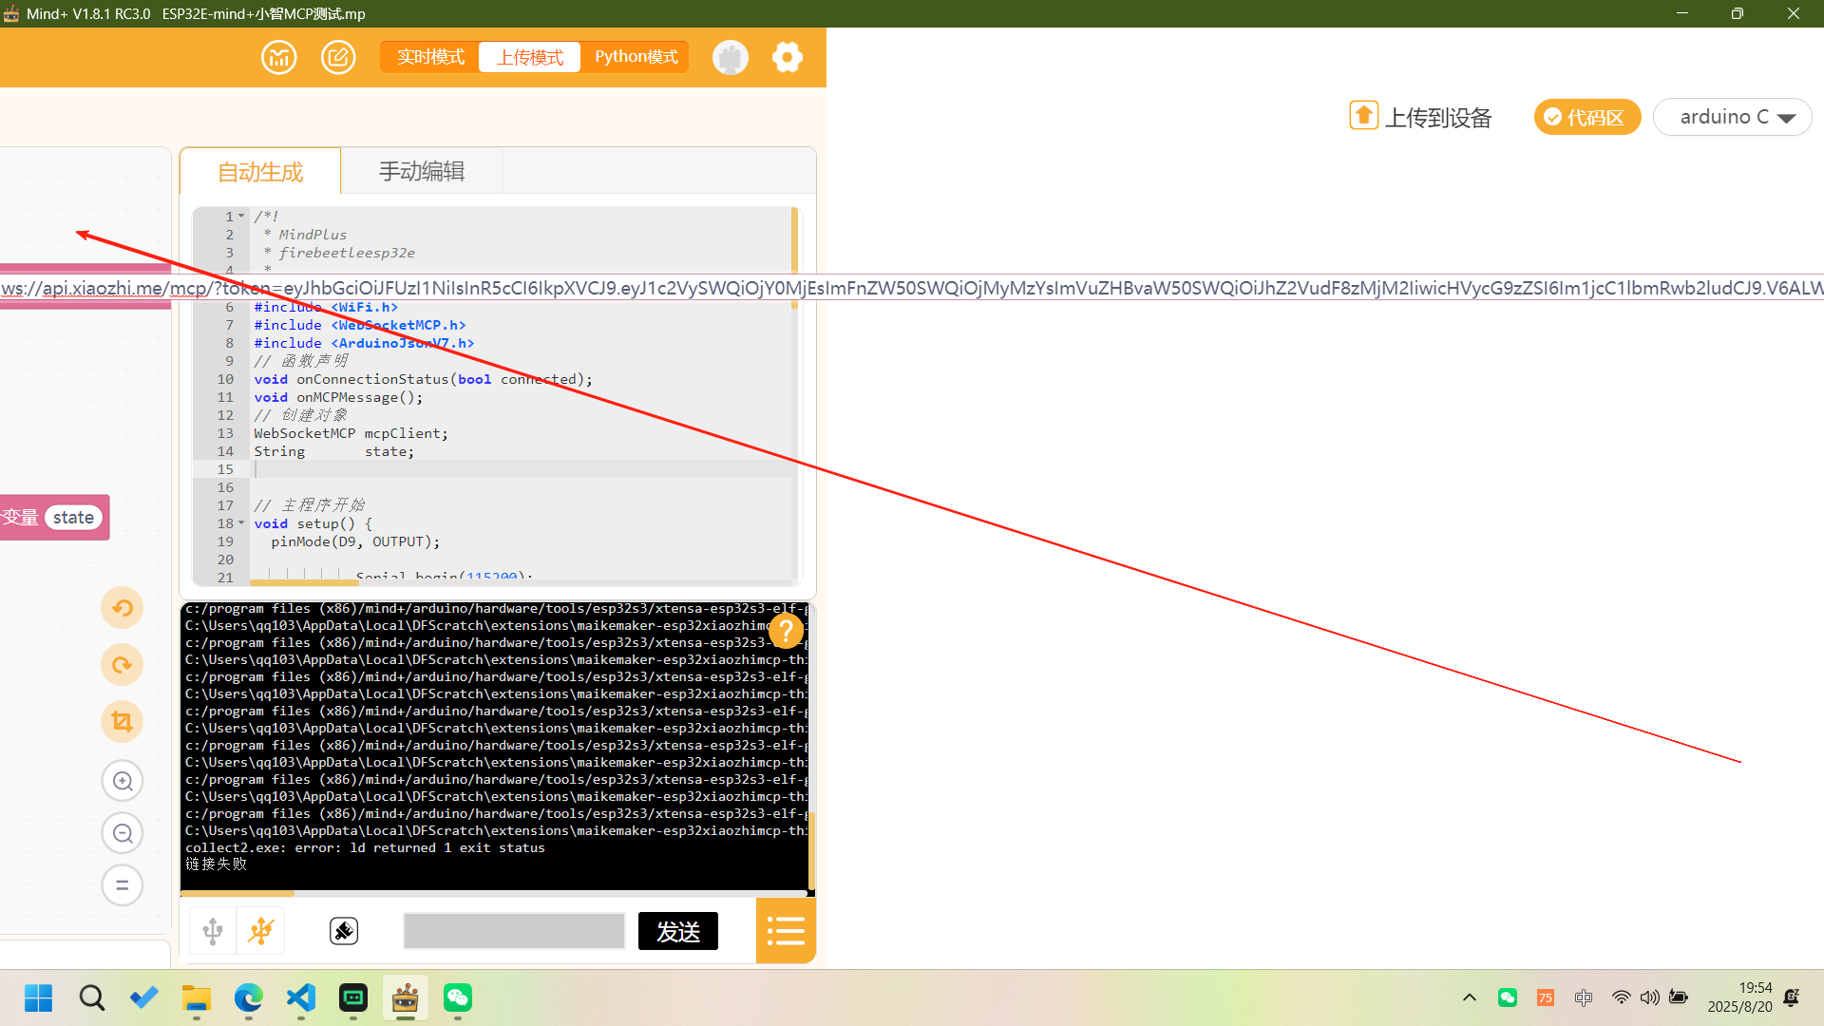
Task: Toggle the 中 input method indicator
Action: [1584, 997]
